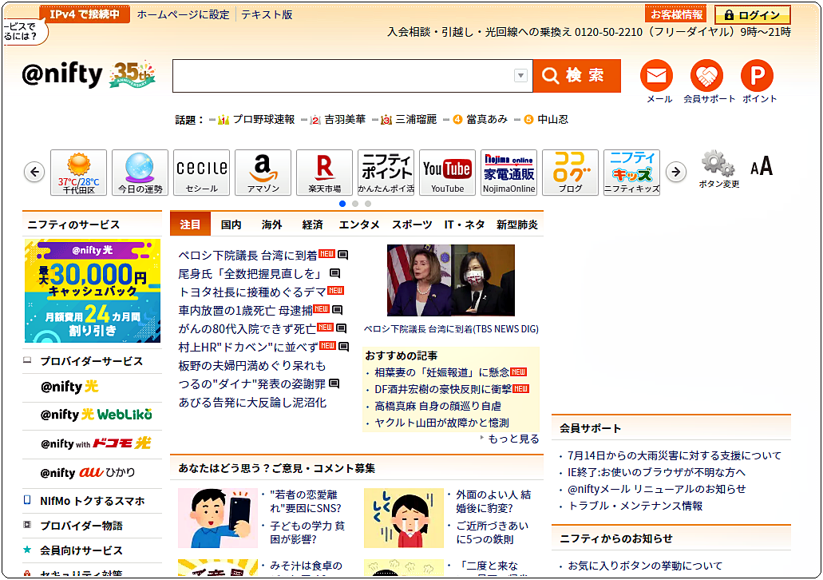Select the second carousel page dot
The height and width of the screenshot is (580, 823).
point(355,203)
